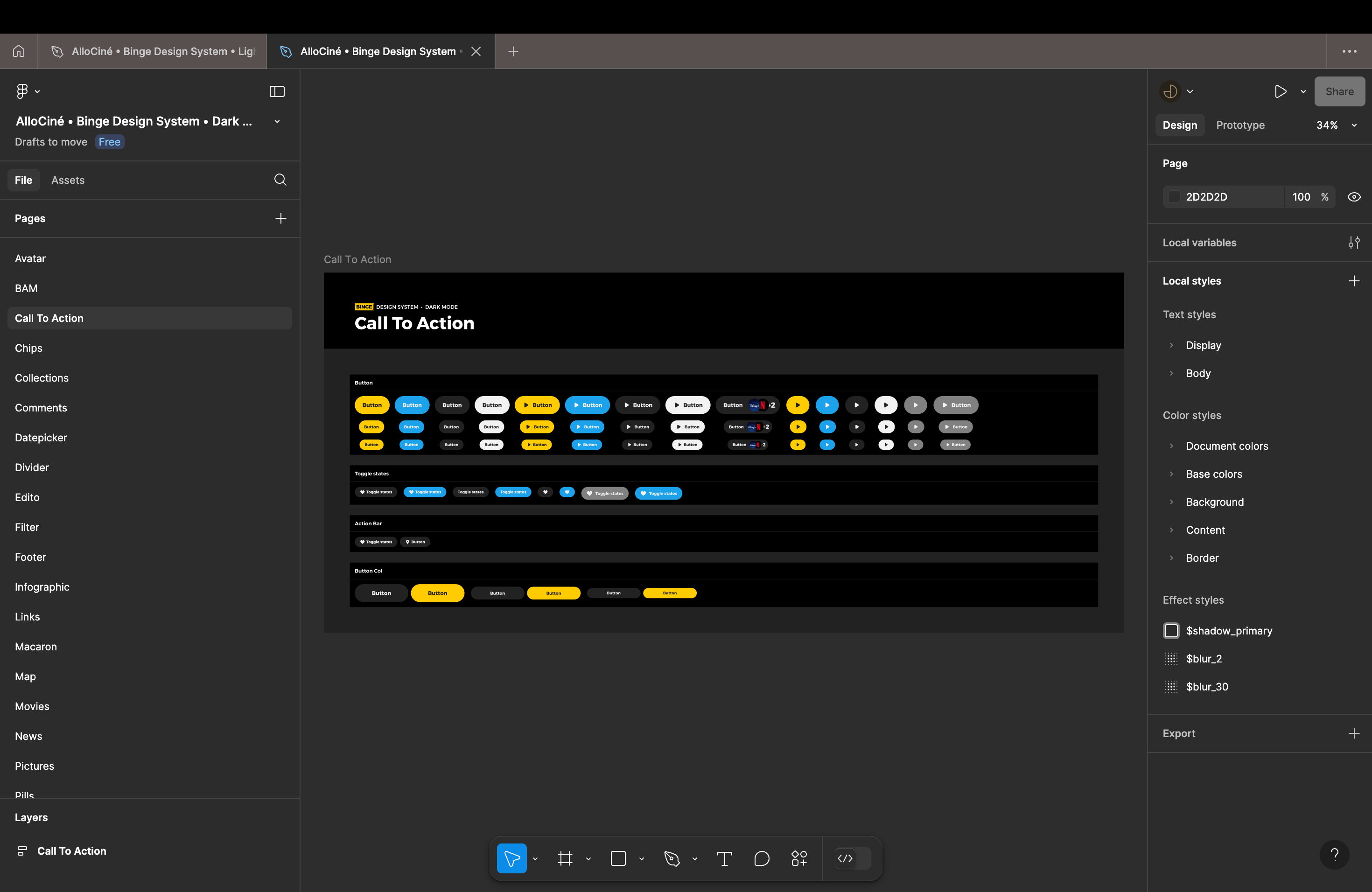This screenshot has width=1372, height=892.
Task: Click the search icon in file panel
Action: coord(280,180)
